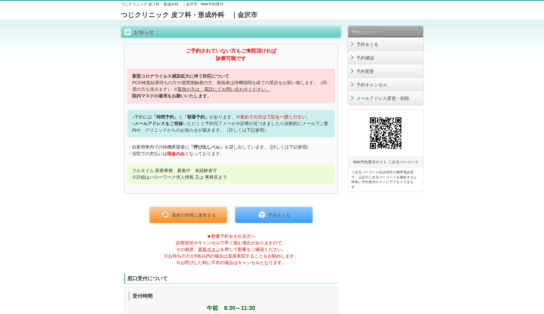Viewport: 544px width, 314px height.
Task: Click the chevron icon beside 予約変更
Action: (352, 71)
